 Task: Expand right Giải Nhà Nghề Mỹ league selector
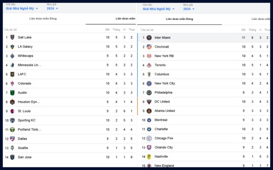159,8
